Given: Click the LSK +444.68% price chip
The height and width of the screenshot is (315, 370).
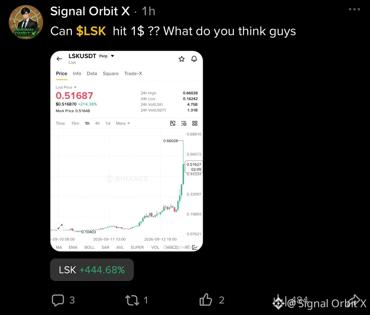Looking at the screenshot, I should coord(92,270).
